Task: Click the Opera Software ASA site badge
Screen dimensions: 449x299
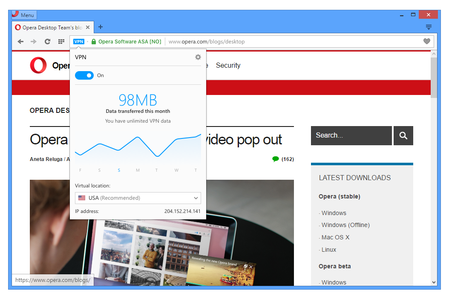Action: pos(127,41)
